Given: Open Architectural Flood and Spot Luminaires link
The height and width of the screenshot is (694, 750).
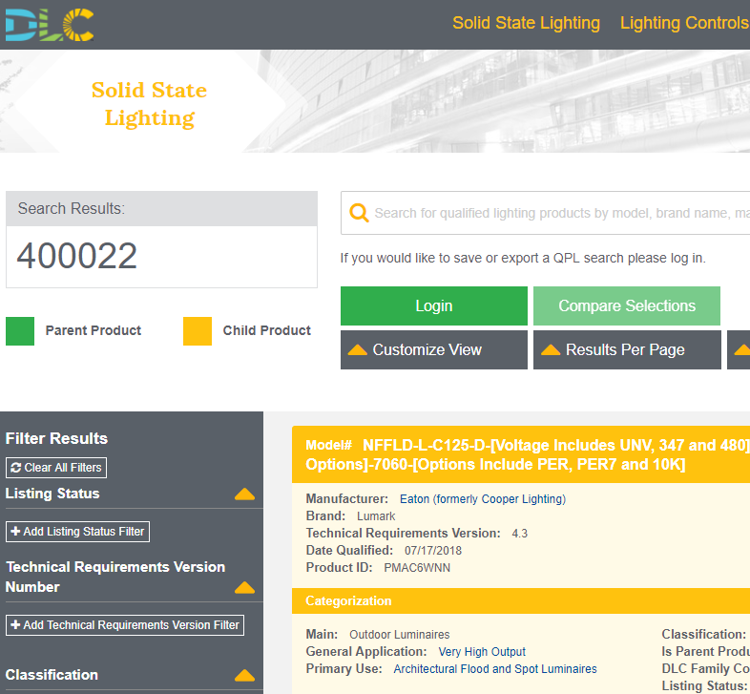Looking at the screenshot, I should click(495, 669).
